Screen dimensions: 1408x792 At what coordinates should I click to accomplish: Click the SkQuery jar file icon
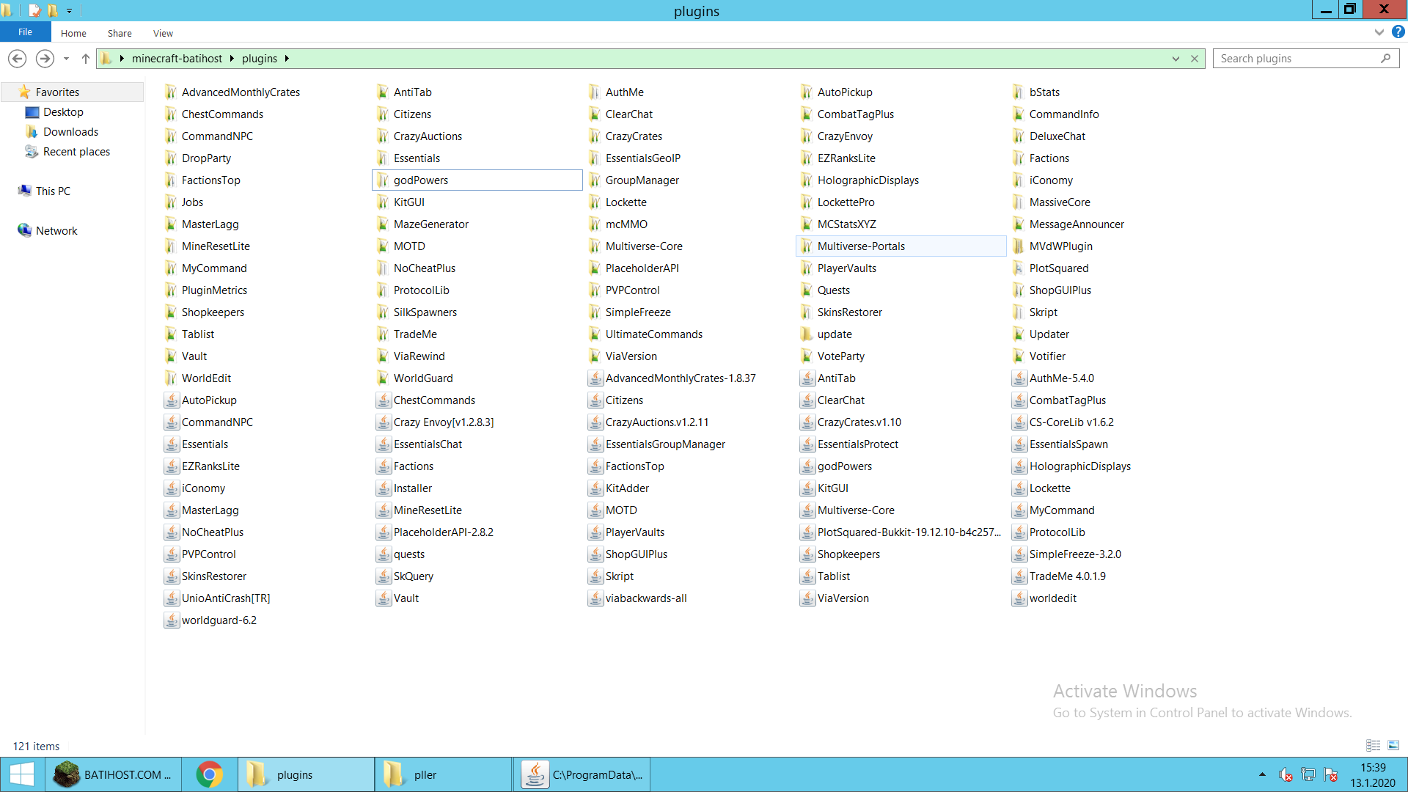pos(383,576)
